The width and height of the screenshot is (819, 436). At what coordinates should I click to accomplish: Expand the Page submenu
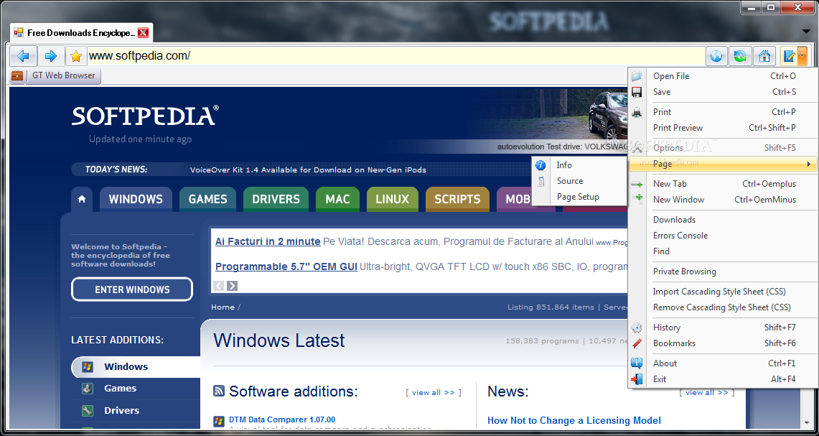[x=723, y=164]
